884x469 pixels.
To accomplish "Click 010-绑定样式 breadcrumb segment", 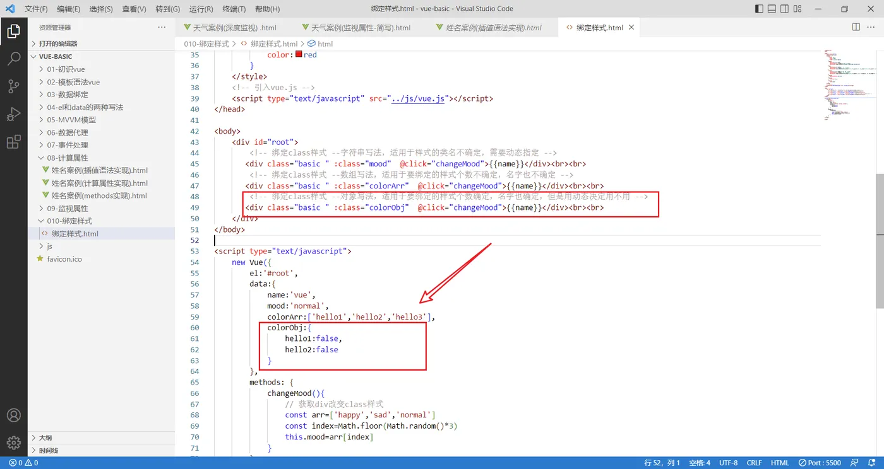I will (206, 43).
